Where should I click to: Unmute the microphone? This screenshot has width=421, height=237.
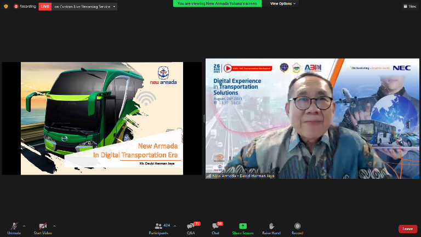point(14,229)
